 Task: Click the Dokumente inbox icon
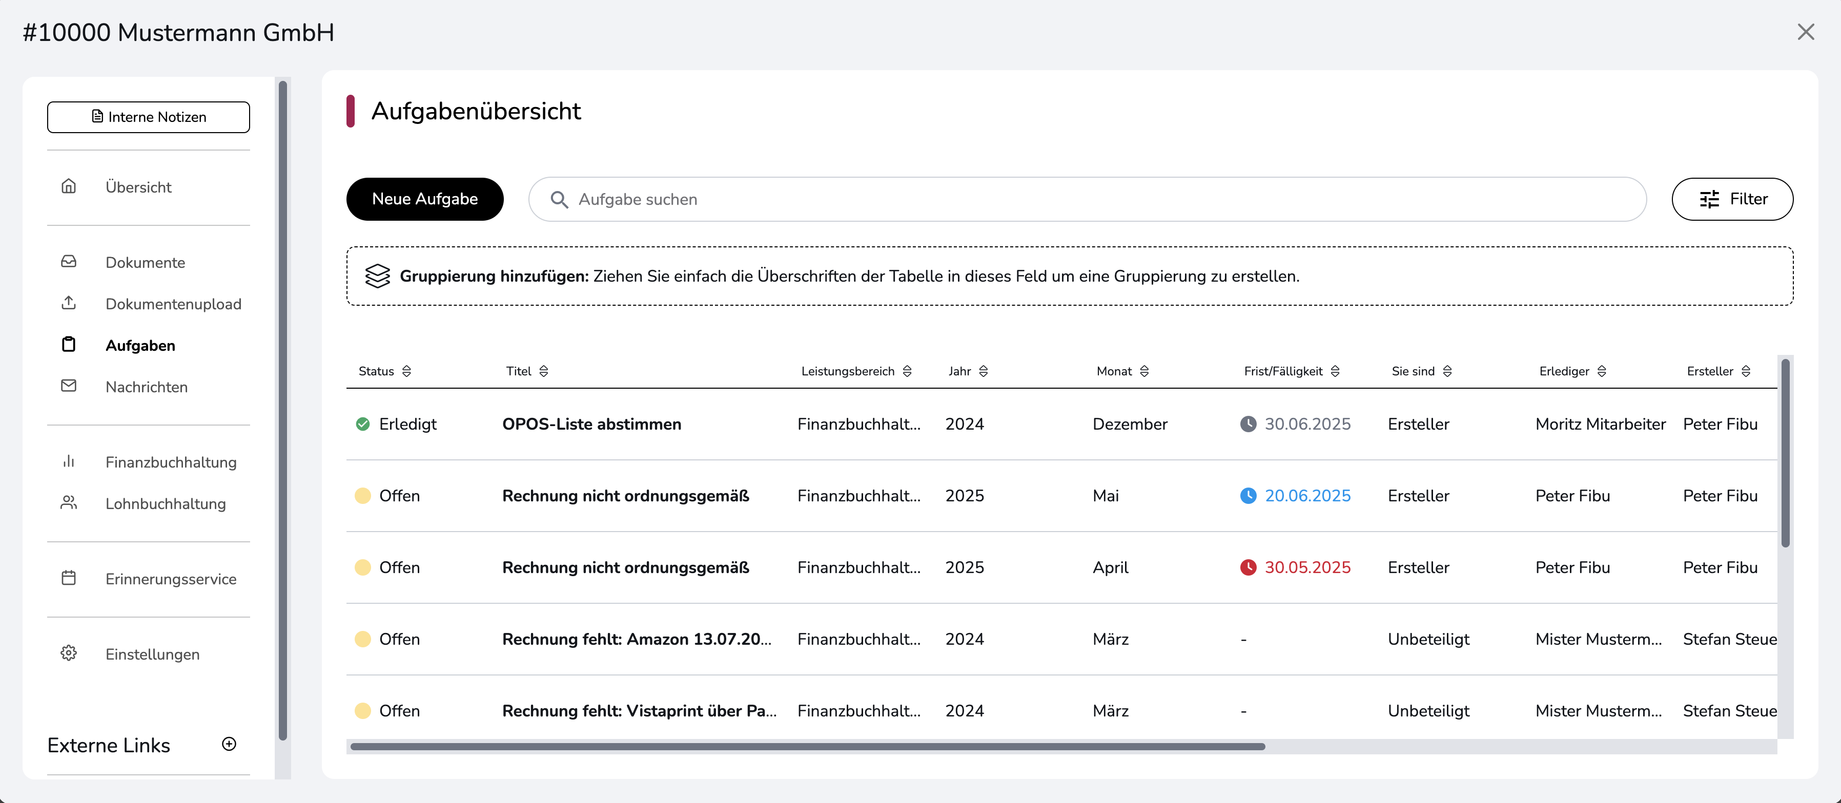point(69,262)
